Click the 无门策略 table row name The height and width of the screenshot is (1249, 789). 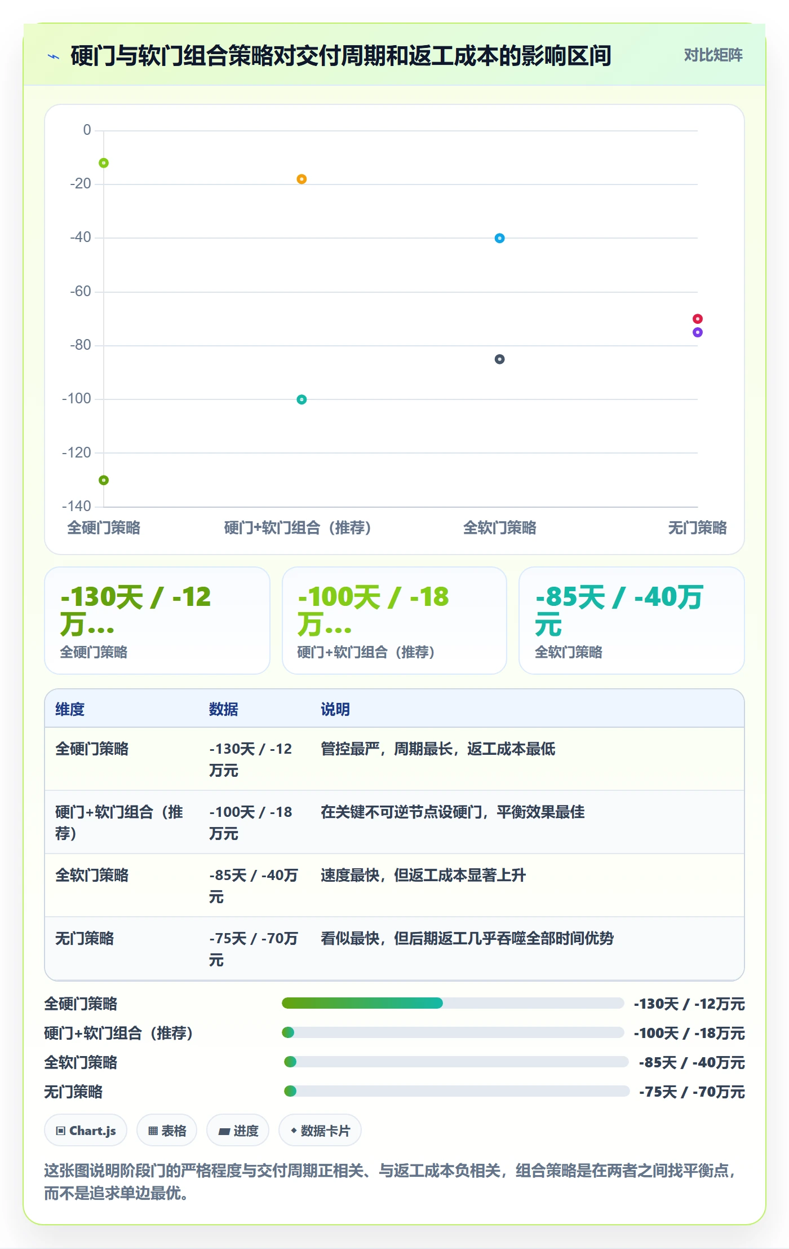85,939
